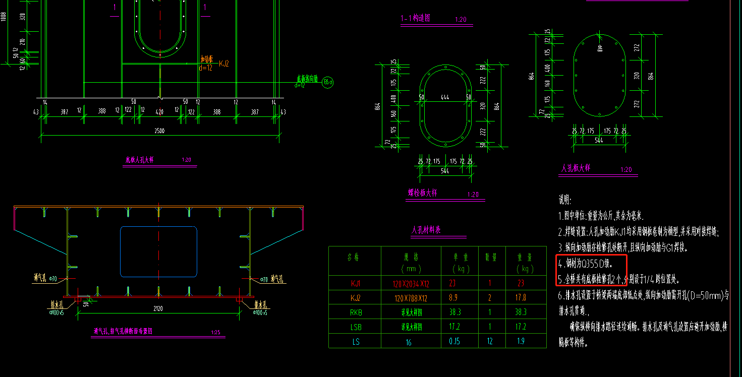Click the total weight value '17.8'
Image resolution: width=742 pixels, height=377 pixels.
click(x=521, y=298)
